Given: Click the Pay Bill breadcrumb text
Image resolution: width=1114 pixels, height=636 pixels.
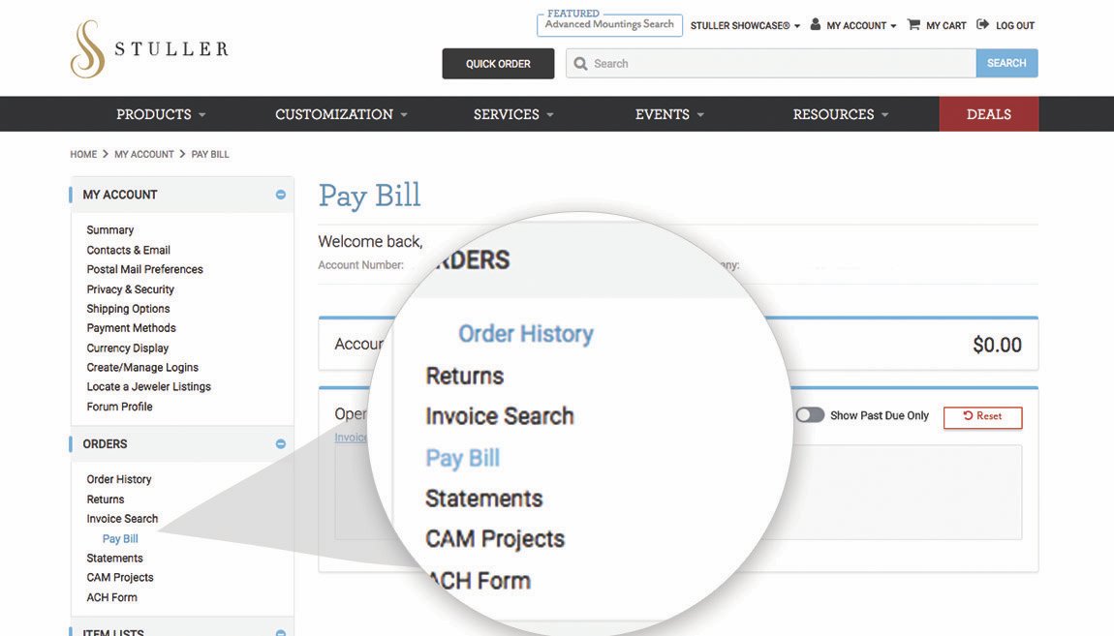Looking at the screenshot, I should (x=210, y=154).
